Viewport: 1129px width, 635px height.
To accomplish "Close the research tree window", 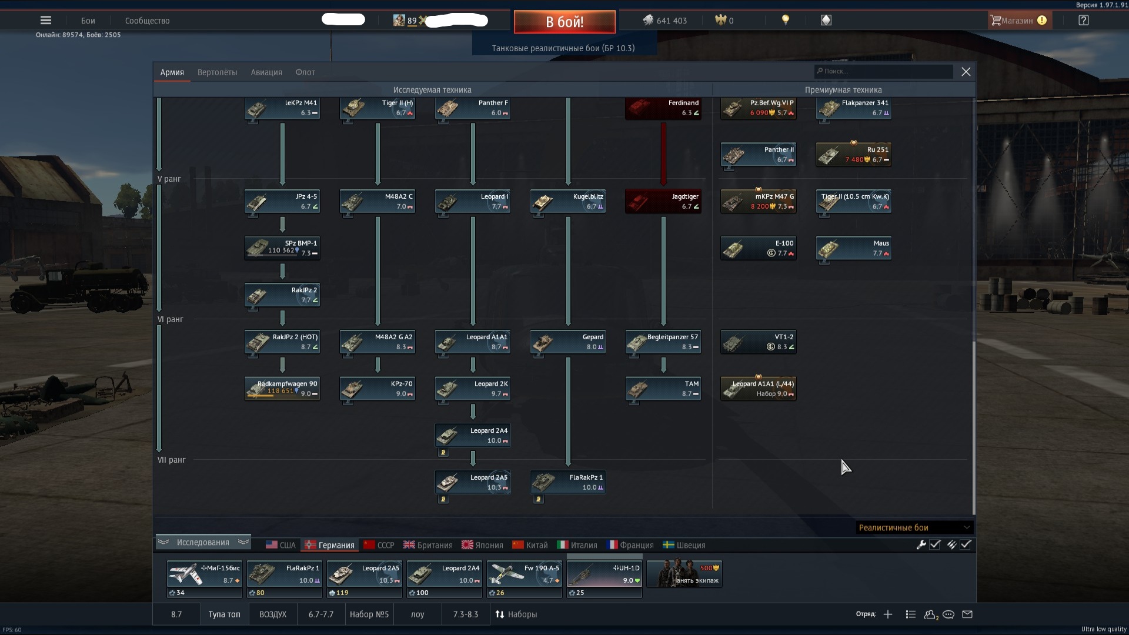I will click(966, 72).
